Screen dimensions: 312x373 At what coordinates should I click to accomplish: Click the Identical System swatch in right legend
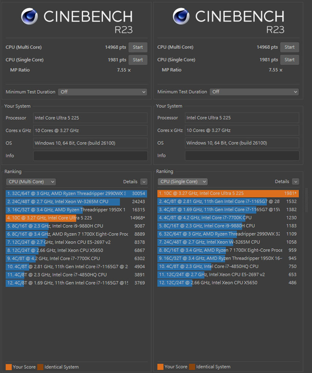point(192,367)
